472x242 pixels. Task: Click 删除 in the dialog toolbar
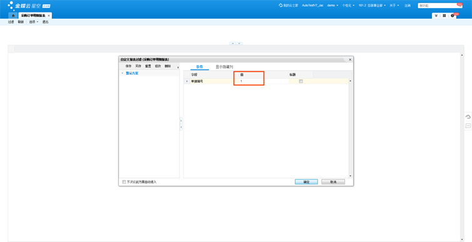click(168, 66)
